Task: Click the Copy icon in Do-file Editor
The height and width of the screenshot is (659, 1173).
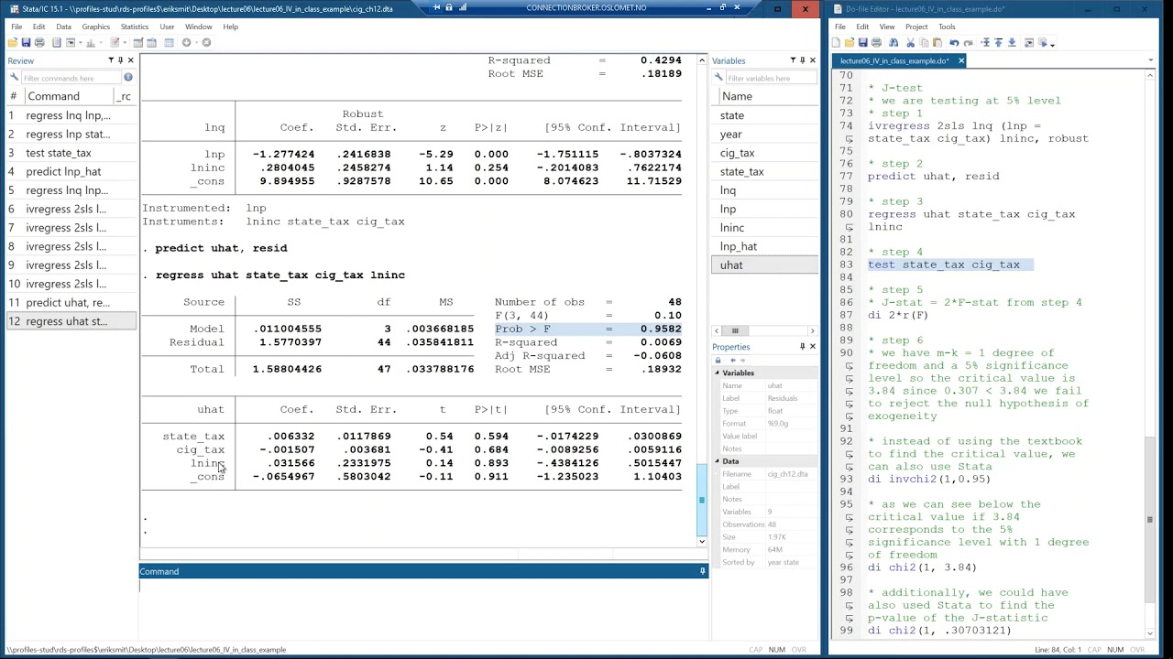Action: [x=924, y=42]
